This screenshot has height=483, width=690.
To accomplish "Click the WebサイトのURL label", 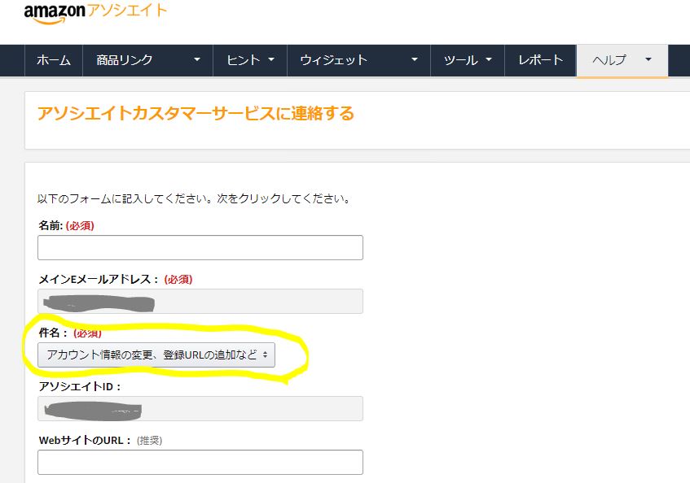I will pyautogui.click(x=86, y=440).
